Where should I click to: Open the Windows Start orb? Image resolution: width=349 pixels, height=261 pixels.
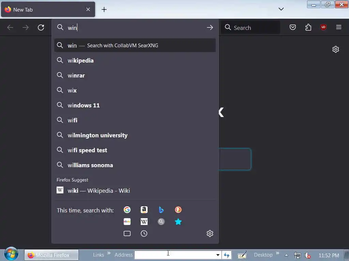click(x=11, y=254)
